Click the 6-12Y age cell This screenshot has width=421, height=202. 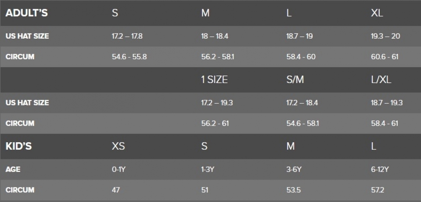point(380,169)
